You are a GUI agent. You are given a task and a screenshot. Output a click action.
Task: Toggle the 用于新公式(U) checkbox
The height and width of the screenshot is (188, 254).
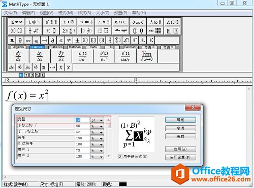click(x=120, y=157)
